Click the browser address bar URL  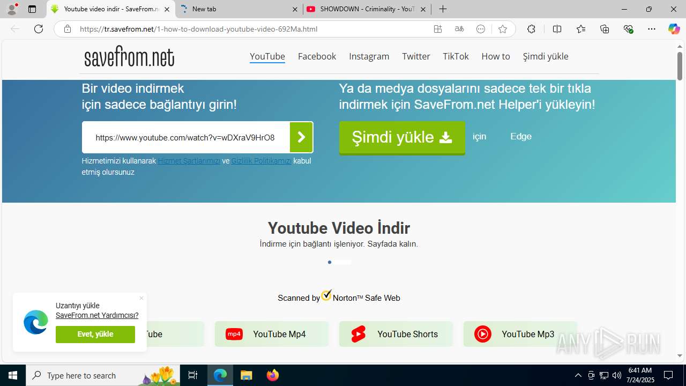[198, 29]
